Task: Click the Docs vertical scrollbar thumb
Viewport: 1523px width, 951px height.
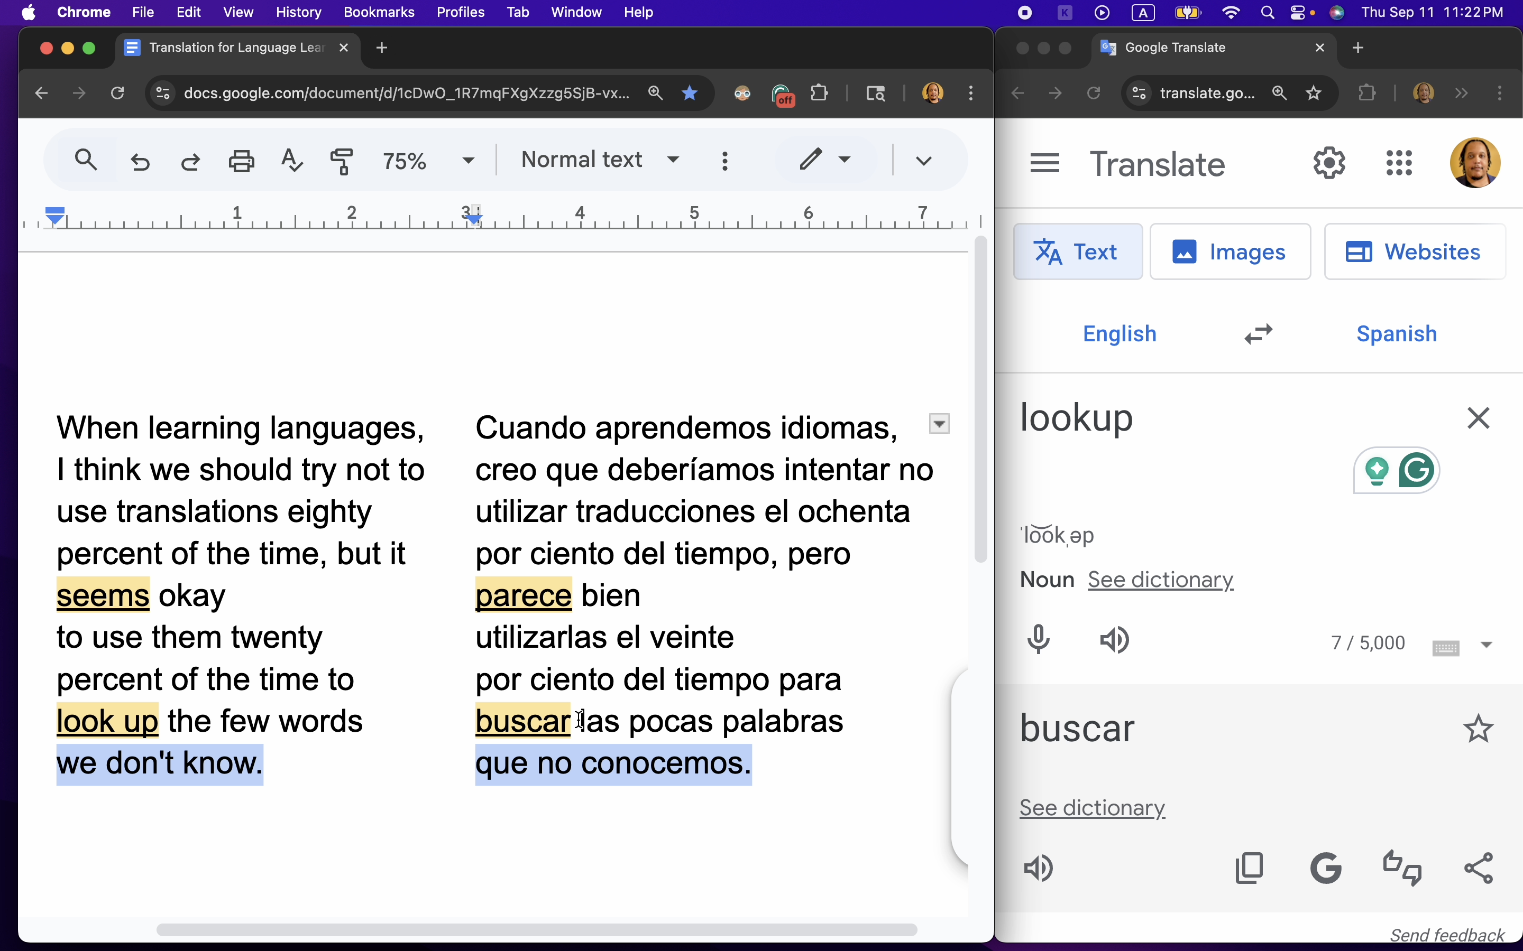Action: click(980, 400)
